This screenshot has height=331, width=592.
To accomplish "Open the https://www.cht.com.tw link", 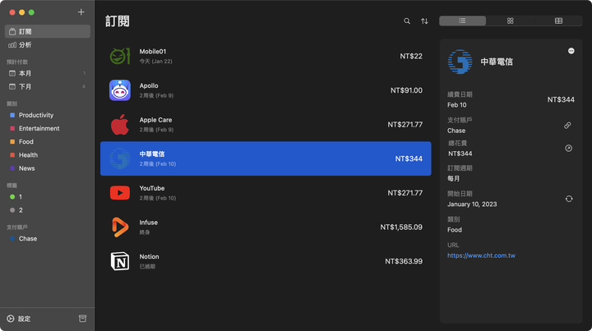I will (481, 255).
